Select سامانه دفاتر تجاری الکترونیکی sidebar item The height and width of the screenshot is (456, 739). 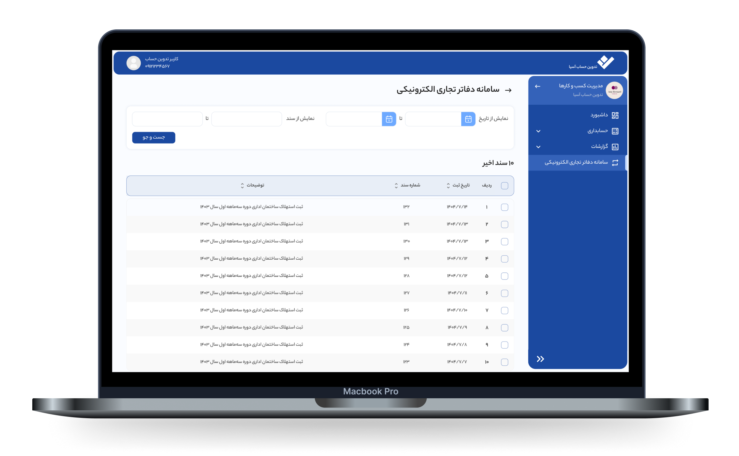pyautogui.click(x=576, y=162)
